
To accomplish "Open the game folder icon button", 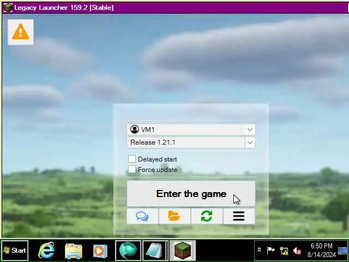I will 174,216.
